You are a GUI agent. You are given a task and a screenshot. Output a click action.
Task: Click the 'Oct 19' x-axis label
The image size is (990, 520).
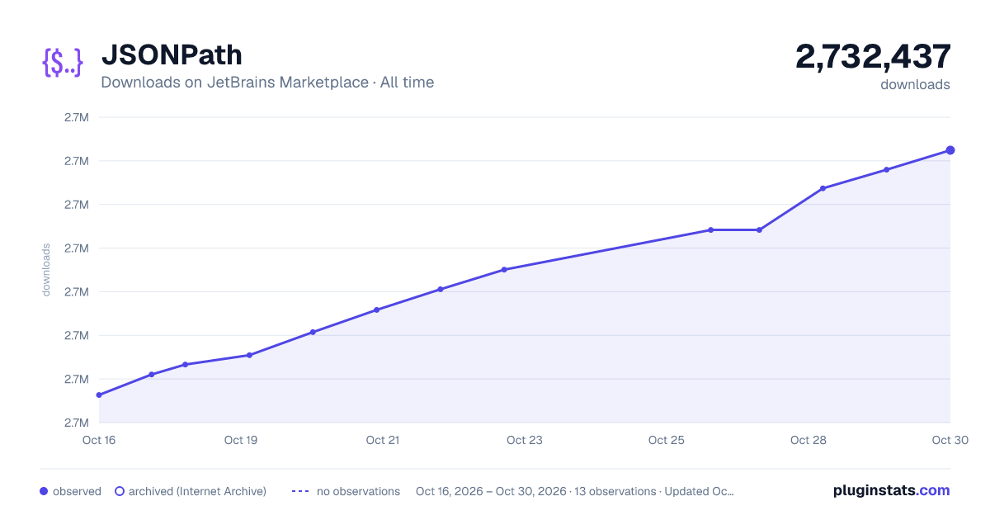tap(241, 440)
